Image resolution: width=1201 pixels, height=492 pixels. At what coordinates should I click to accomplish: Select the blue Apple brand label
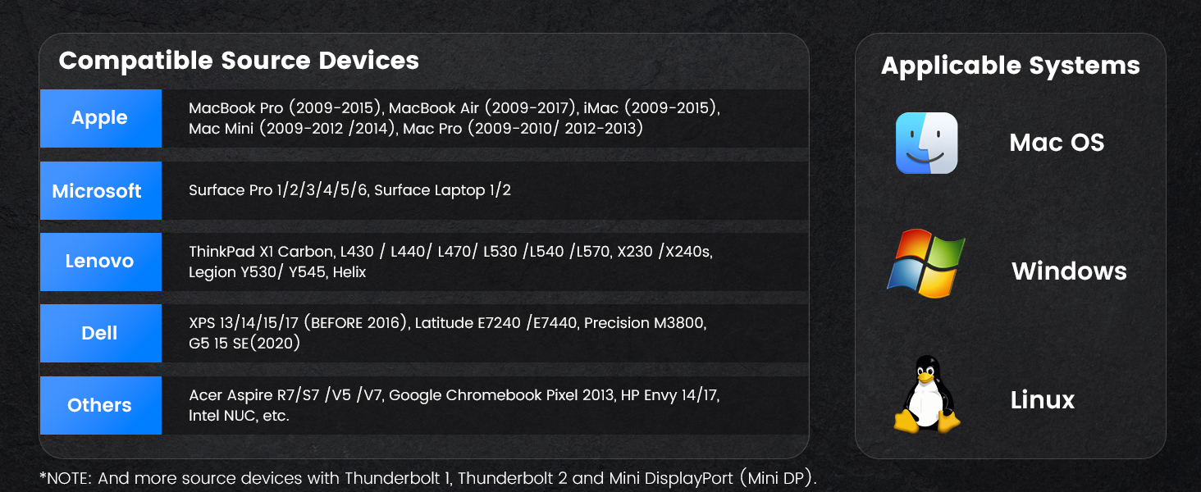[x=100, y=118]
